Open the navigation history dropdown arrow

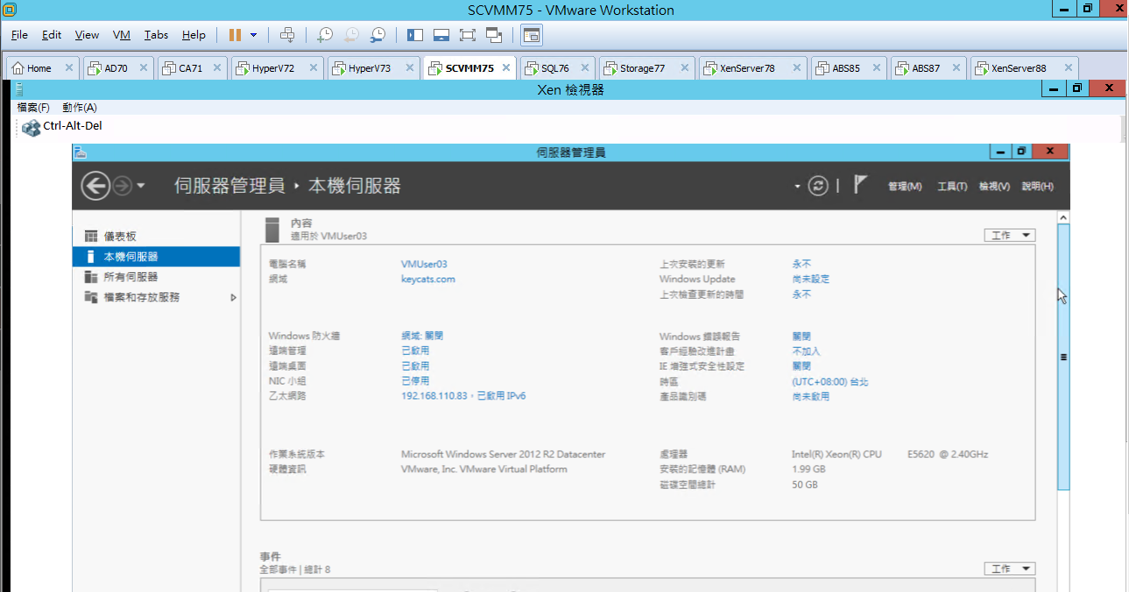point(141,186)
